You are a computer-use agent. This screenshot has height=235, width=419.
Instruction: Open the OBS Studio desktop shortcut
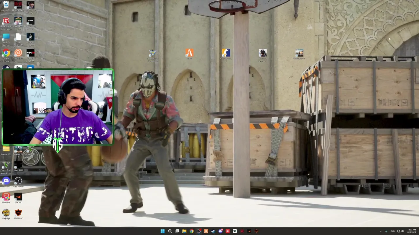click(x=18, y=182)
